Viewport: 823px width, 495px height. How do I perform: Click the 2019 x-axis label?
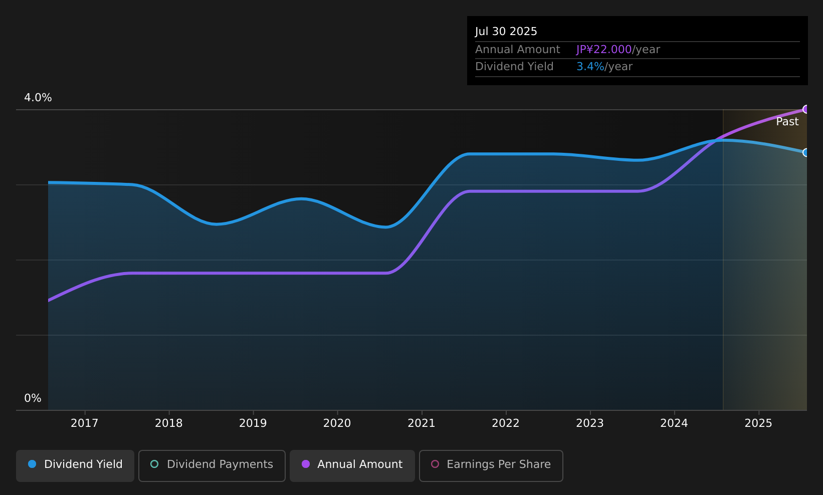click(253, 423)
